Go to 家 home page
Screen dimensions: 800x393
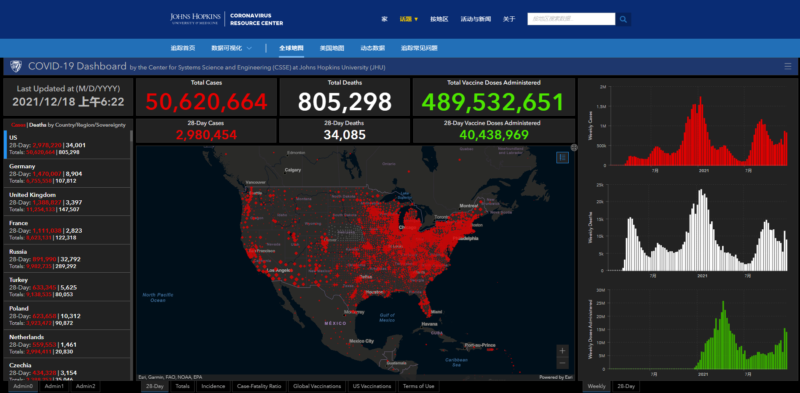point(384,19)
